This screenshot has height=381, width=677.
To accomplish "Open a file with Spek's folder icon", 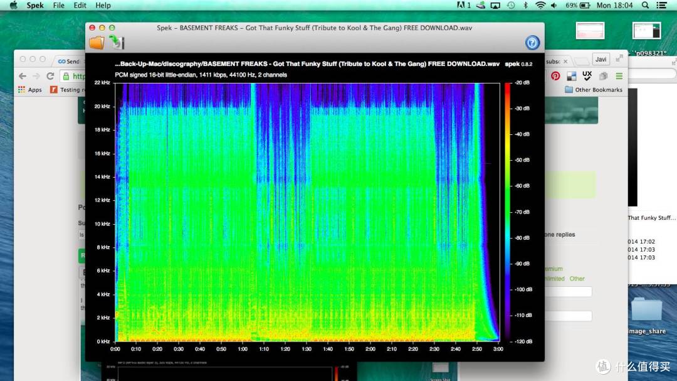I will (x=97, y=43).
